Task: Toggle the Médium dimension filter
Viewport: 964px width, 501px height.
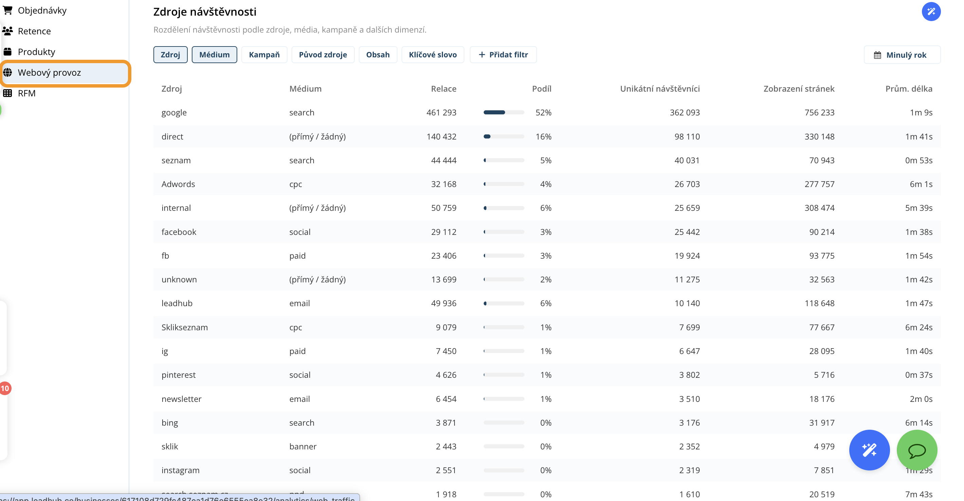Action: (214, 55)
